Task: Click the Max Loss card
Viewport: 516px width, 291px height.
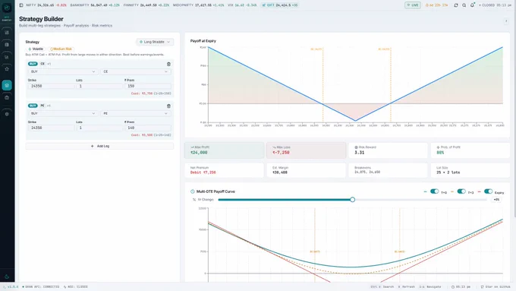Action: click(306, 150)
